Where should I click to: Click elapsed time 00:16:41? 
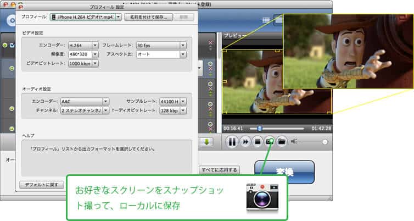[x=233, y=129]
